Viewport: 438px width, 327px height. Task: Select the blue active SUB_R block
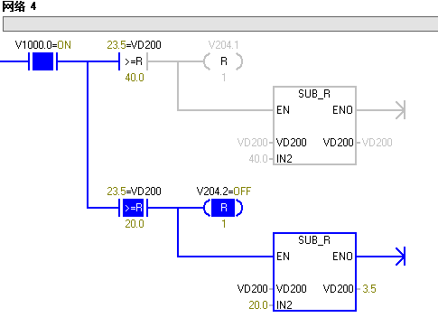[314, 272]
